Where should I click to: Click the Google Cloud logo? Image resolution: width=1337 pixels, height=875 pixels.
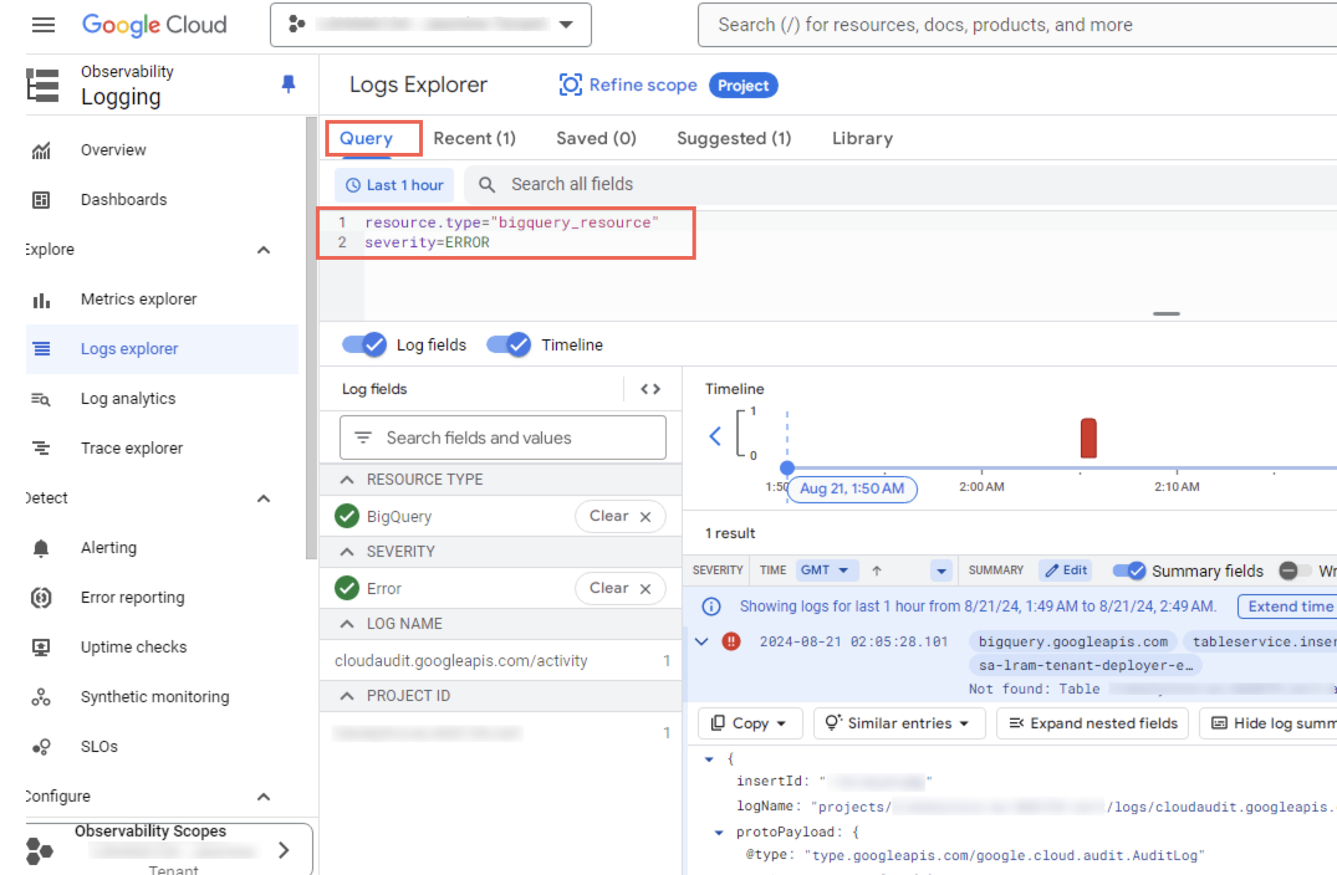click(x=154, y=25)
